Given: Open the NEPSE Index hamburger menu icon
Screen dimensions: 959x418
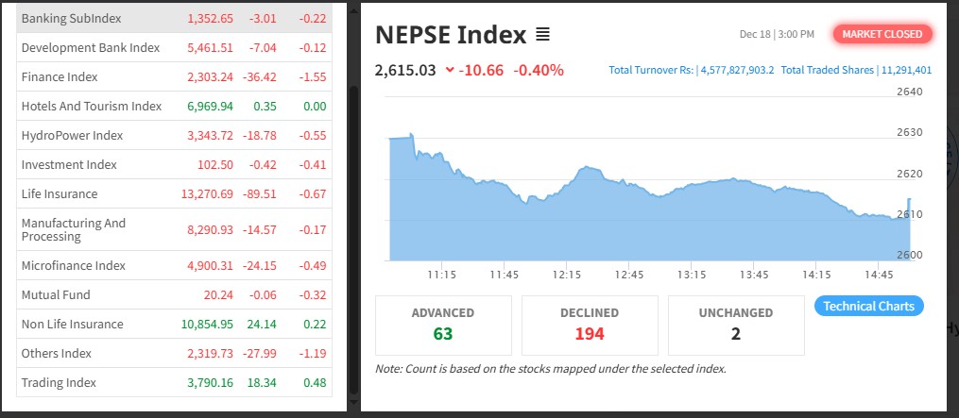Looking at the screenshot, I should coord(542,35).
